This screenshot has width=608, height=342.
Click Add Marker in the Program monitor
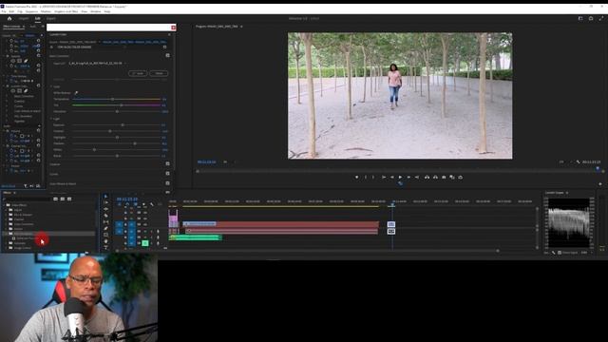click(356, 178)
